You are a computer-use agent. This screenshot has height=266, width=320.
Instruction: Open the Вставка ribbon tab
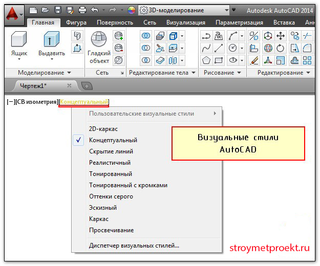click(x=284, y=23)
